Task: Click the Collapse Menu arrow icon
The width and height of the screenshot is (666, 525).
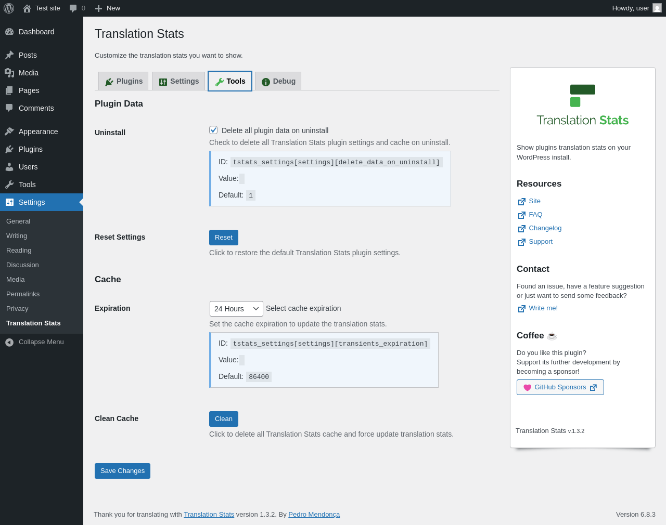Action: (x=9, y=342)
